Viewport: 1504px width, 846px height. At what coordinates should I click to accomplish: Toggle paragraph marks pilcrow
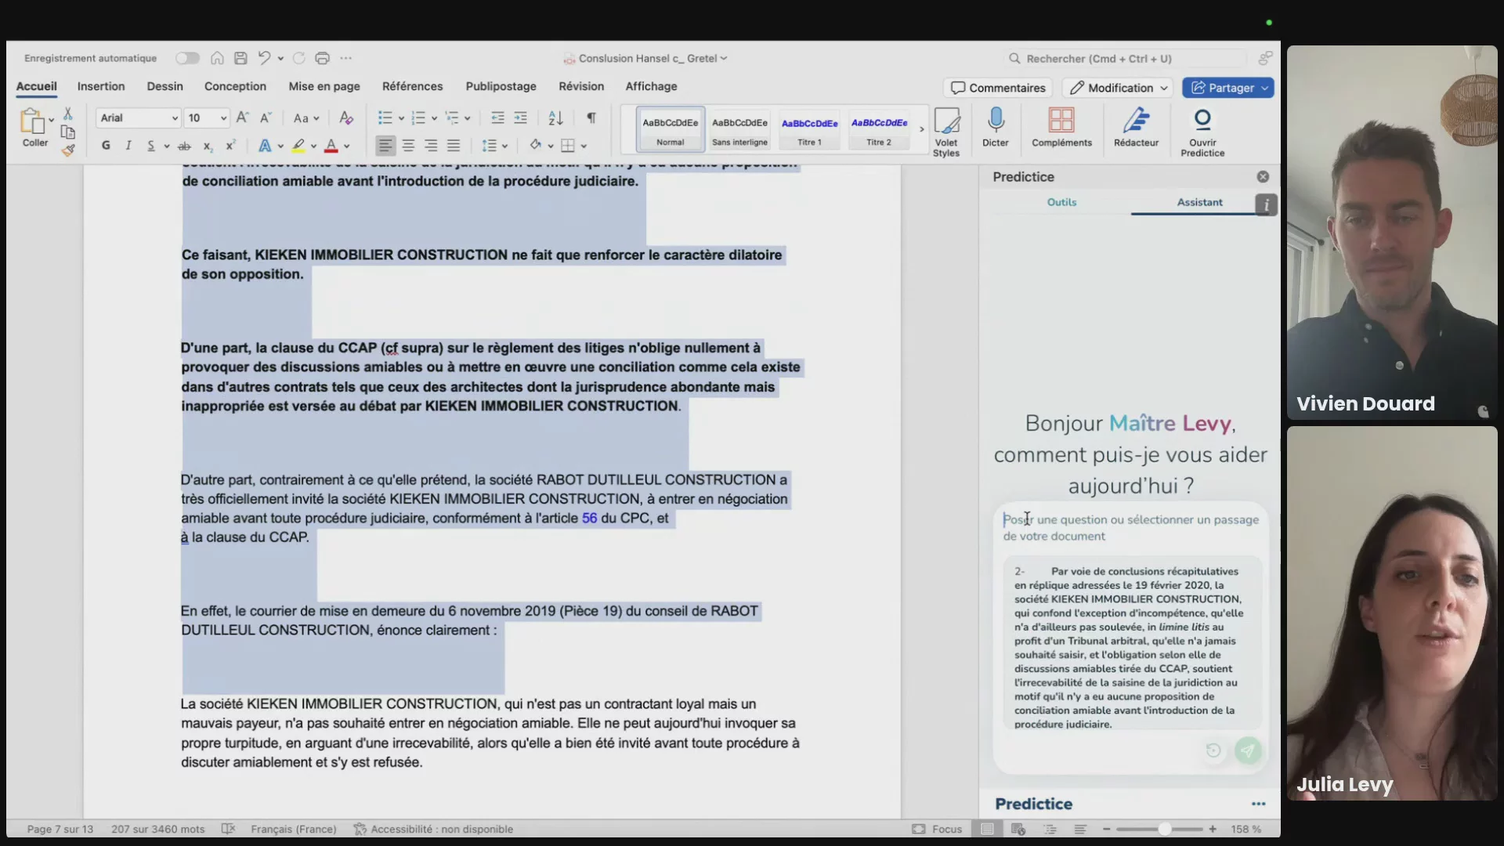pos(591,118)
